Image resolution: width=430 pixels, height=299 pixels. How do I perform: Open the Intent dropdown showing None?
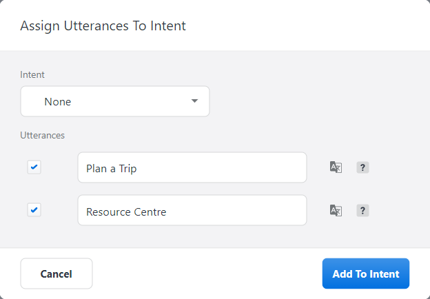[x=114, y=101]
